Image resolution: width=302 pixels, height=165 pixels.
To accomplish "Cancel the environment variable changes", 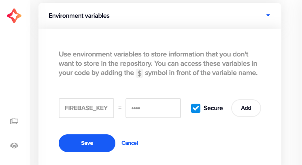I will pyautogui.click(x=130, y=143).
